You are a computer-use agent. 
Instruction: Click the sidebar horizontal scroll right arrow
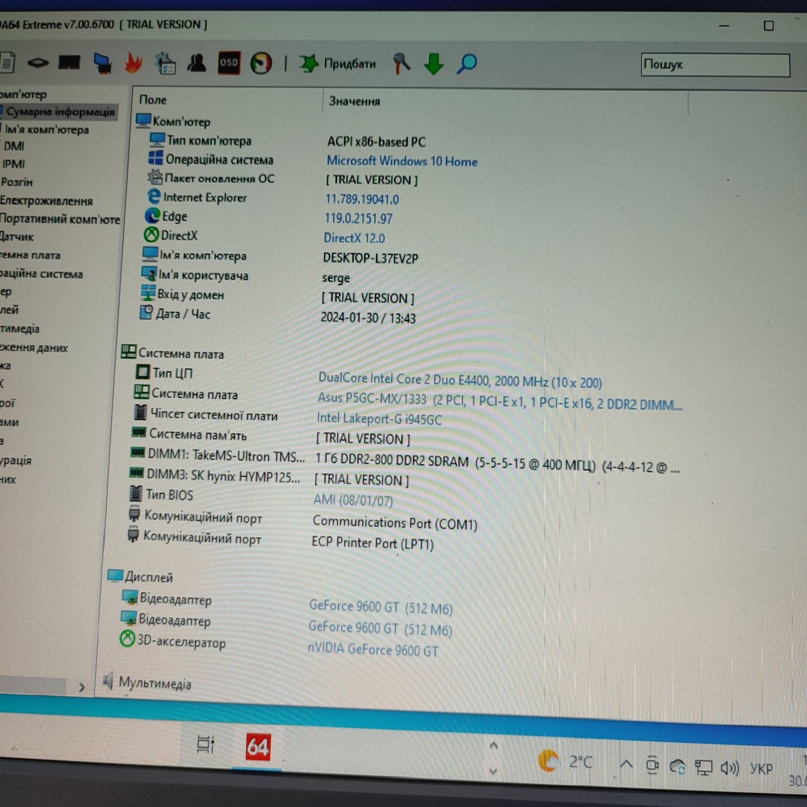click(82, 687)
